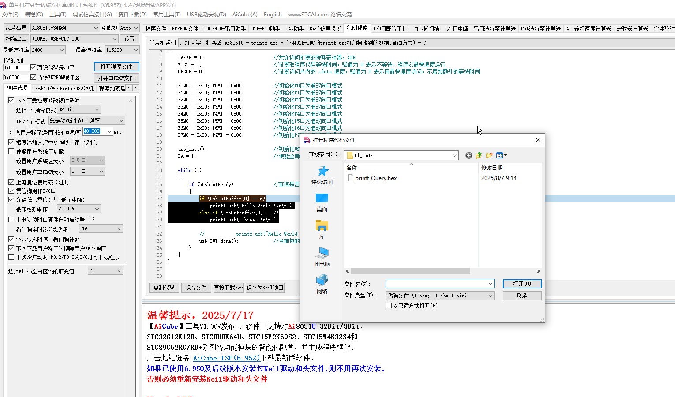The height and width of the screenshot is (397, 675).
Task: Close the open program code file dialog
Action: tap(538, 140)
